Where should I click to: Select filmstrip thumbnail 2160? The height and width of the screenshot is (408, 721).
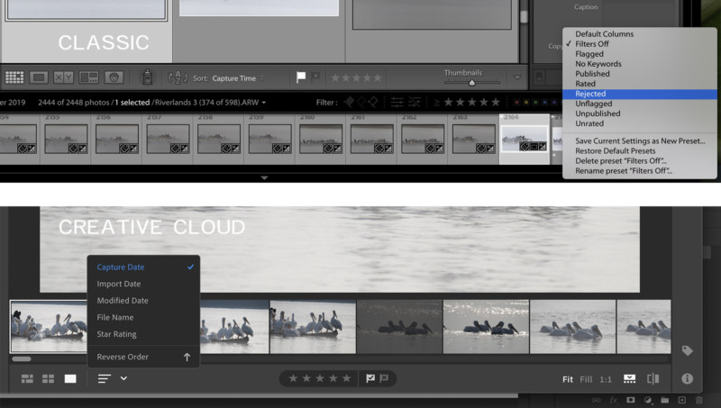coord(321,139)
